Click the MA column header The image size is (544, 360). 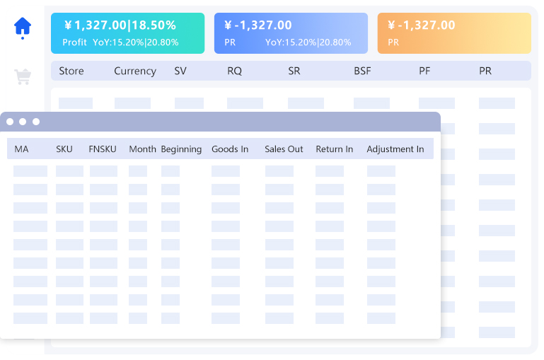21,149
